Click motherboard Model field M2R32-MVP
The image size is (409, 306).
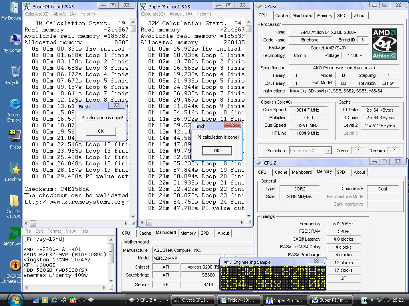click(187, 258)
